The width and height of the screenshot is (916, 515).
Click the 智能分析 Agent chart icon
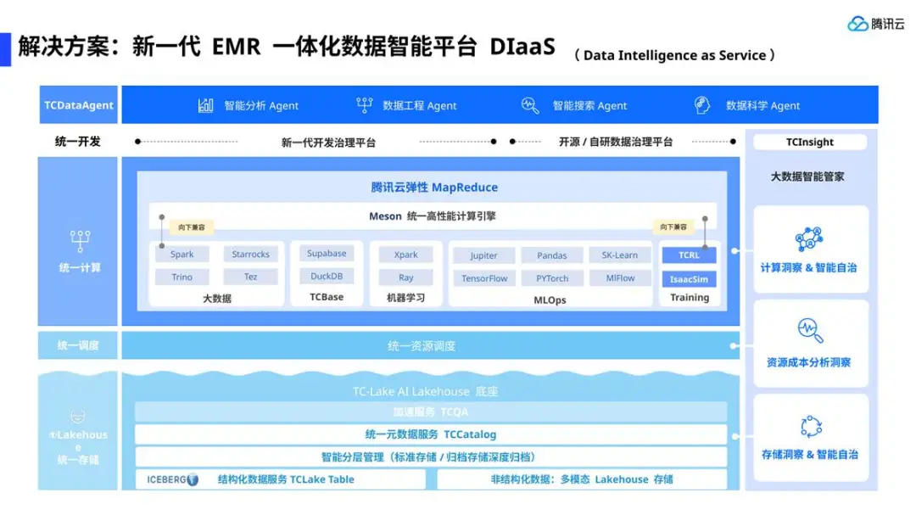coord(205,105)
